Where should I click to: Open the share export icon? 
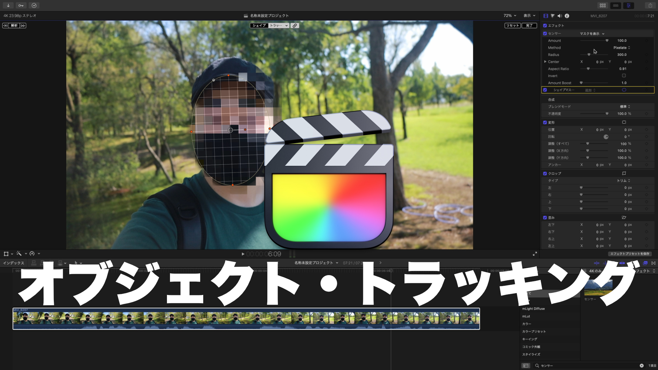pos(650,5)
